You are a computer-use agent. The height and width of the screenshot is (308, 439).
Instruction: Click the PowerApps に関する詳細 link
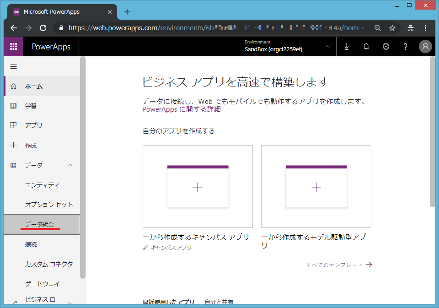[182, 109]
